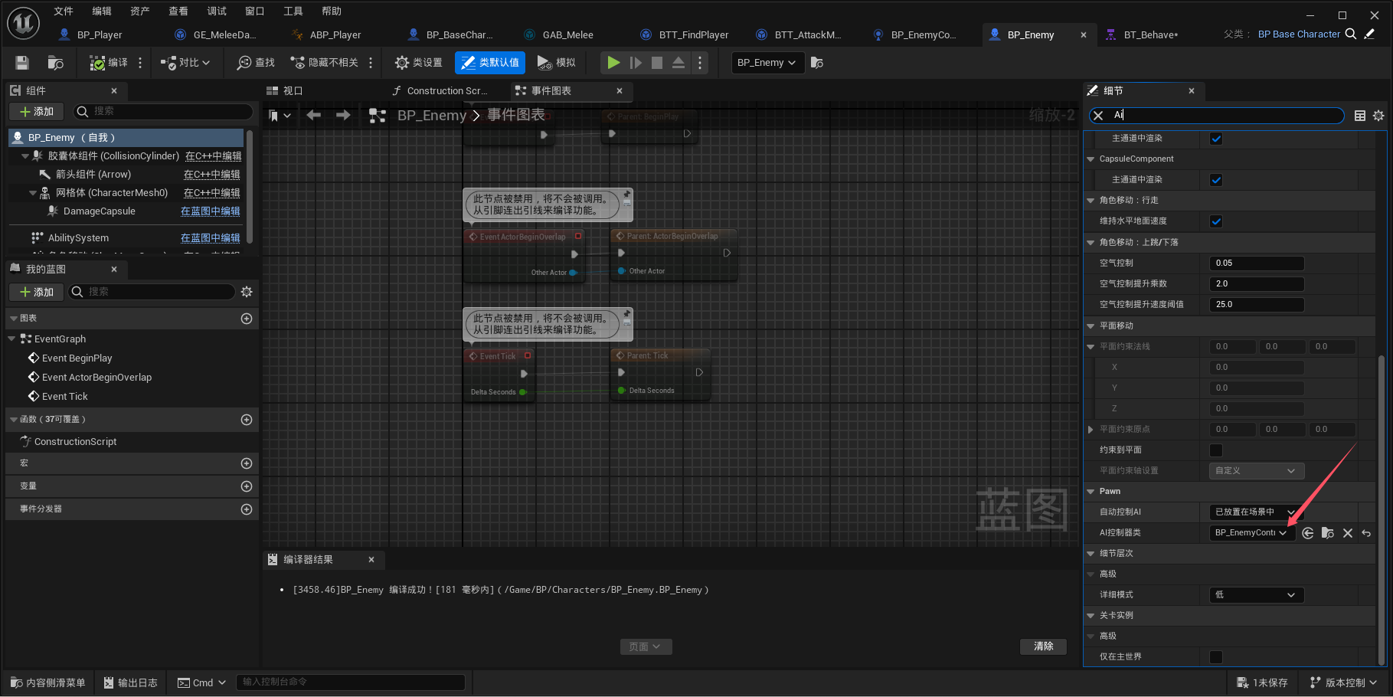Open Class Defaults (类默认值)
This screenshot has height=697, width=1393.
tap(490, 63)
